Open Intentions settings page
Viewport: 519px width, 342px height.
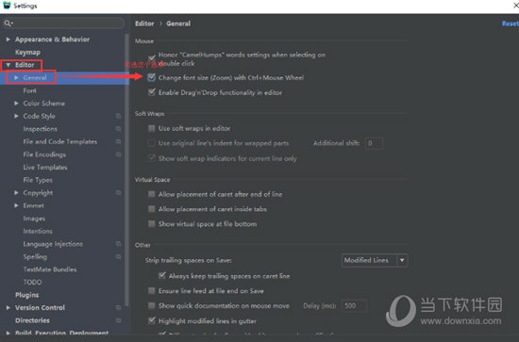(x=38, y=231)
